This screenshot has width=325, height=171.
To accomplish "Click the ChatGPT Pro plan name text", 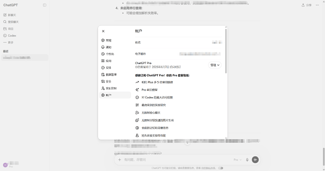I will tap(143, 63).
